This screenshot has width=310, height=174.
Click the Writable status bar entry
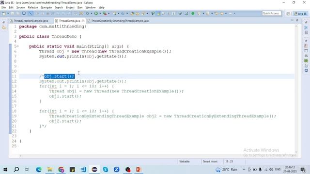[x=185, y=161]
